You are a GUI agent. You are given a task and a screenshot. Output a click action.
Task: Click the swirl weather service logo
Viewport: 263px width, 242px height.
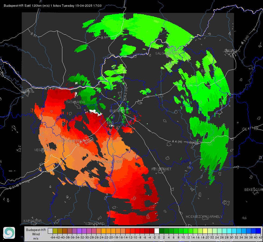(9, 233)
